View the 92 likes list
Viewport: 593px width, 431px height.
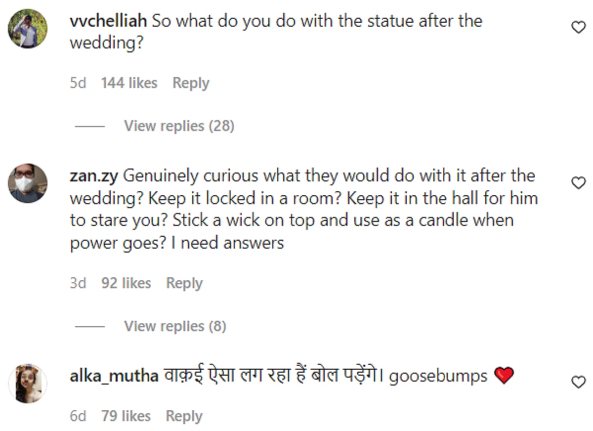(x=126, y=283)
